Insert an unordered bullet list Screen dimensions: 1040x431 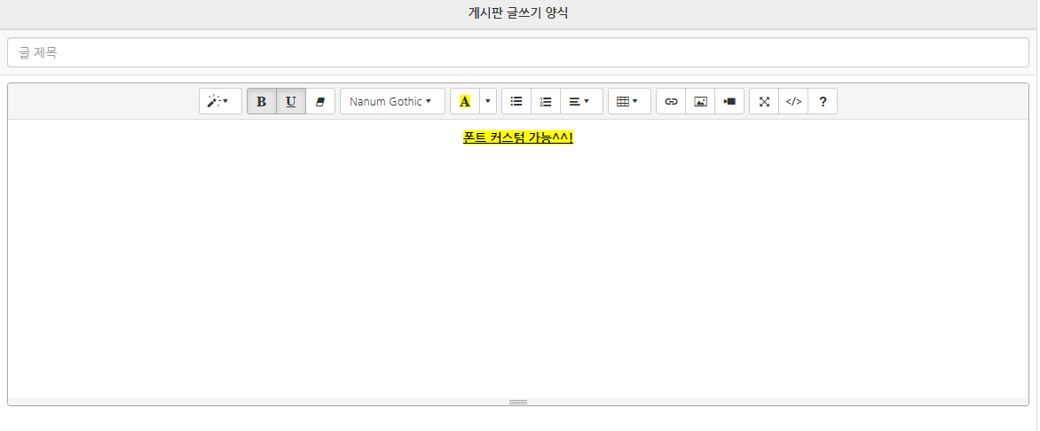tap(516, 101)
